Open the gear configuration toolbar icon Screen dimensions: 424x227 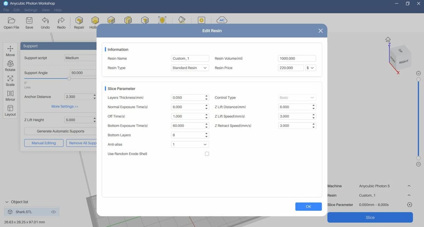click(201, 20)
